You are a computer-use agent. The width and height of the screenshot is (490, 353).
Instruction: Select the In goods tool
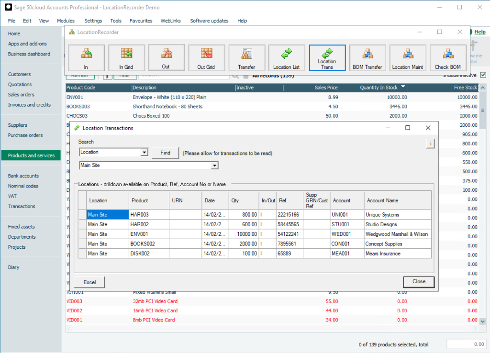(86, 57)
